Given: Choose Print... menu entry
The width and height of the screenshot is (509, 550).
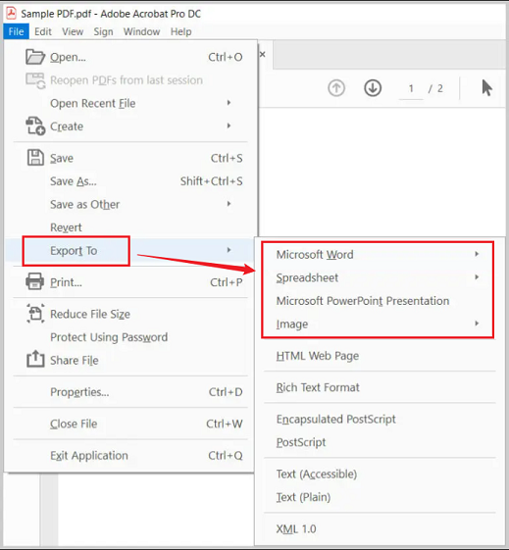Looking at the screenshot, I should pyautogui.click(x=130, y=282).
